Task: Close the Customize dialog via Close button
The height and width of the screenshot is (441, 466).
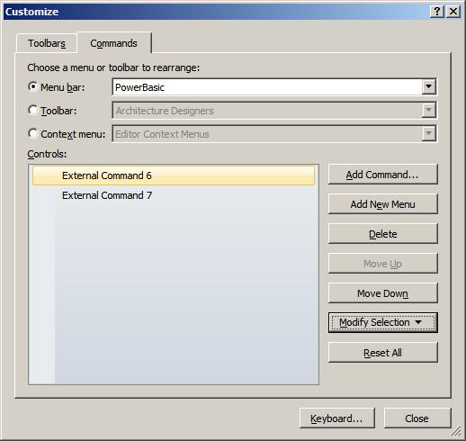Action: click(x=417, y=418)
